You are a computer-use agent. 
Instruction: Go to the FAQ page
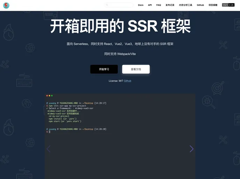click(x=159, y=5)
